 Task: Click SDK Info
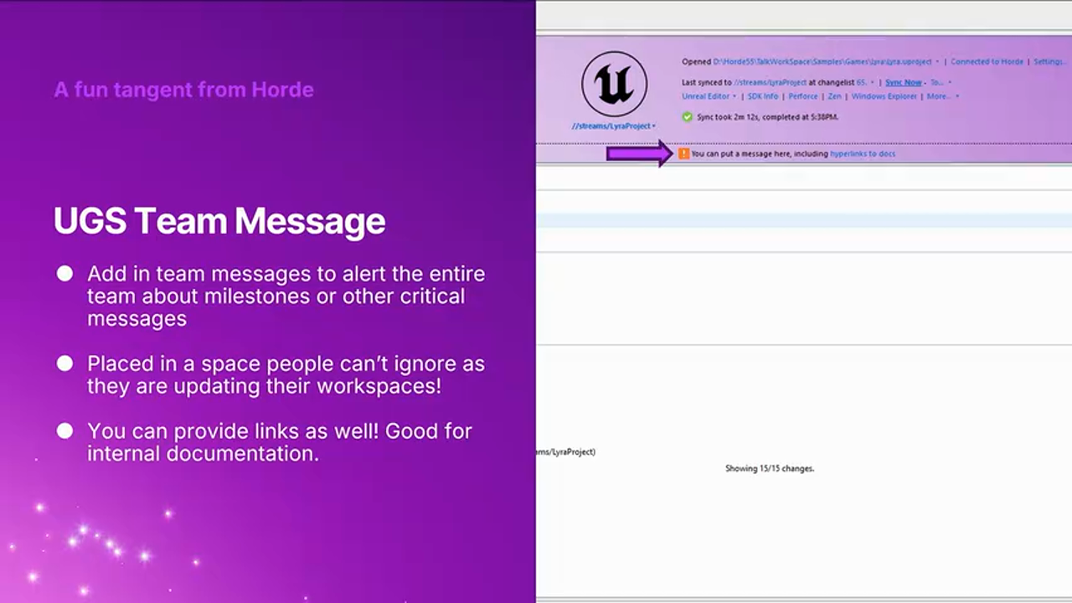[x=763, y=96]
